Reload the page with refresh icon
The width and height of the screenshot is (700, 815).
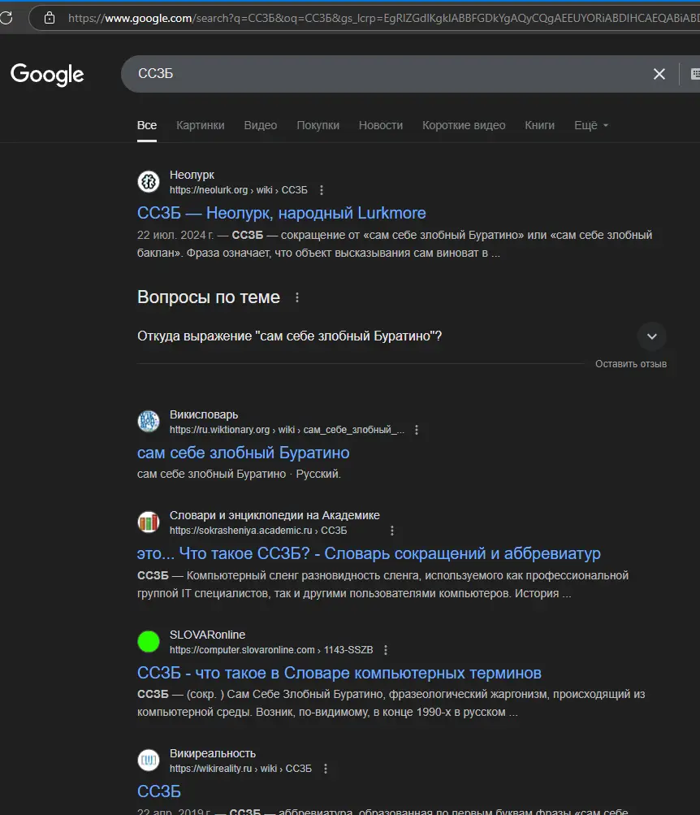[x=6, y=17]
